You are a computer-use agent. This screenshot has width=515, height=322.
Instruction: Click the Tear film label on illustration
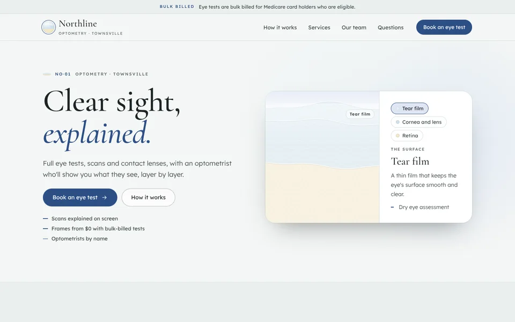click(x=359, y=114)
